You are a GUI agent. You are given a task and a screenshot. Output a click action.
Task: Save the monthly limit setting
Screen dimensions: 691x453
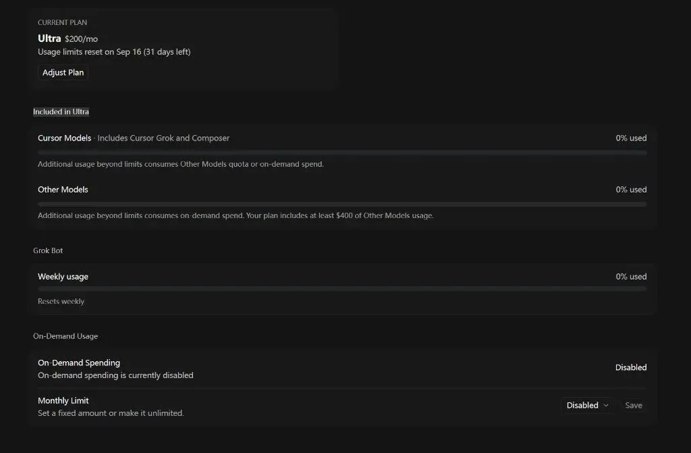pyautogui.click(x=633, y=405)
